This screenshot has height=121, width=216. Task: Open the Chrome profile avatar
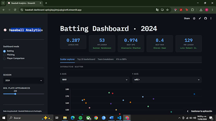(x=207, y=10)
